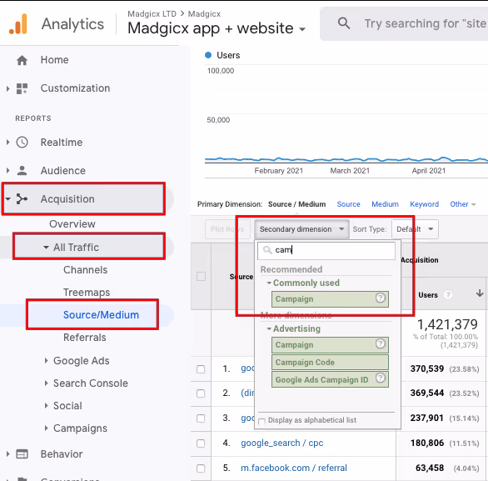
Task: Click the magnifier icon in dimension search box
Action: (x=267, y=250)
